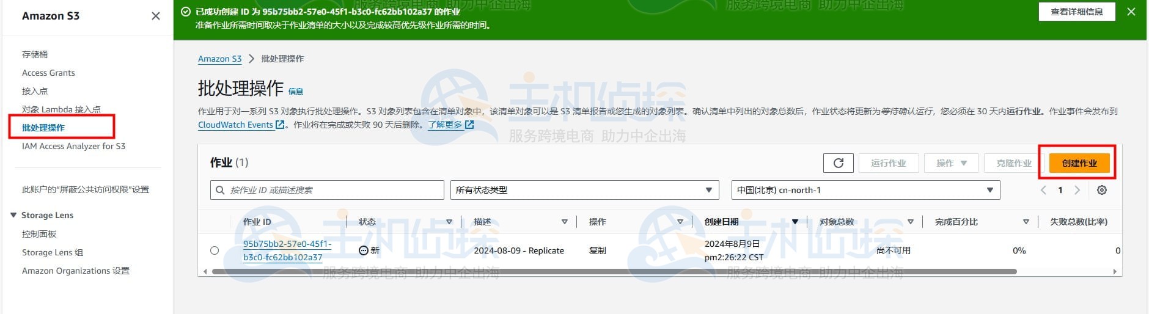Open Storage Lens 控制面板

tap(39, 234)
